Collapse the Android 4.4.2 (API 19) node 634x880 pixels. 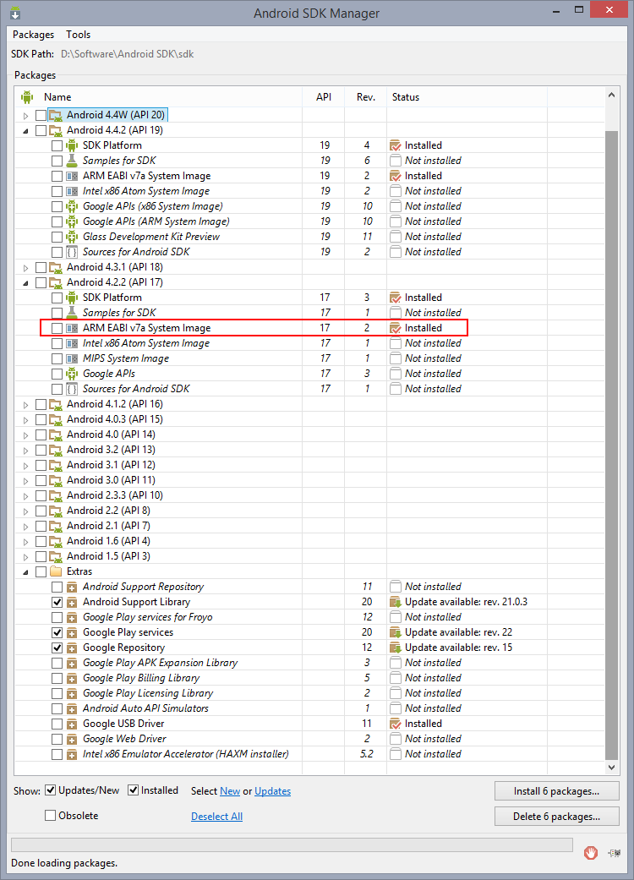tap(25, 131)
